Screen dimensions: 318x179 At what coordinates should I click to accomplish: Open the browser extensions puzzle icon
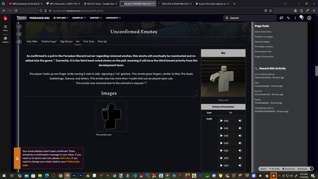[302, 11]
